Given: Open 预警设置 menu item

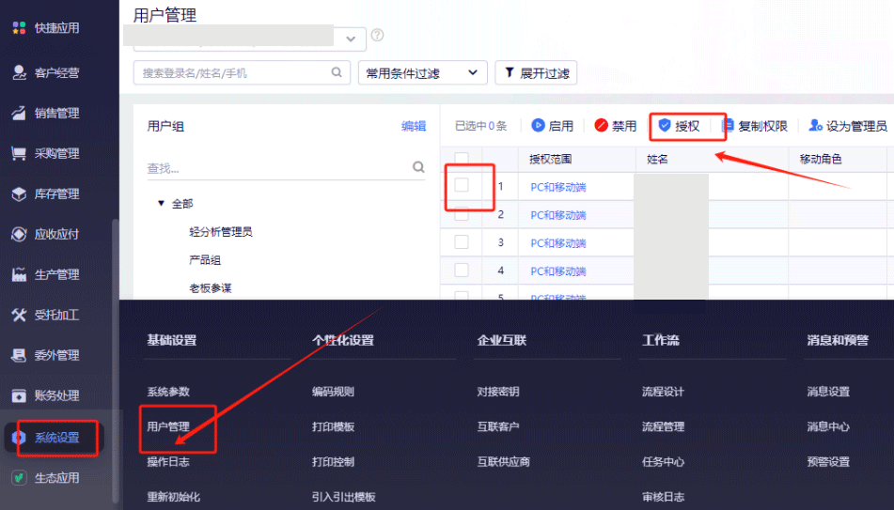Looking at the screenshot, I should coord(828,461).
